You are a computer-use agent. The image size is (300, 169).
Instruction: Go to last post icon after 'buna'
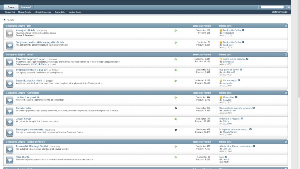click(x=226, y=157)
